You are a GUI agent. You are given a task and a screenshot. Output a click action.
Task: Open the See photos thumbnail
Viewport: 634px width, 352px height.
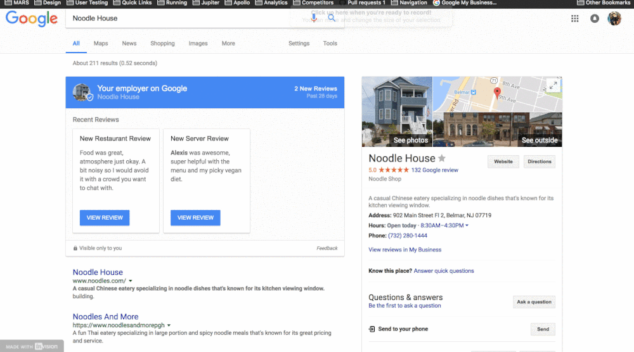pos(397,112)
